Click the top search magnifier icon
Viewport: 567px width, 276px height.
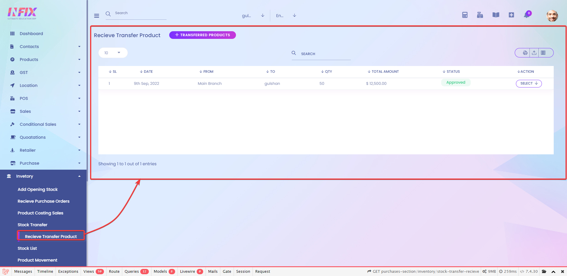click(108, 14)
